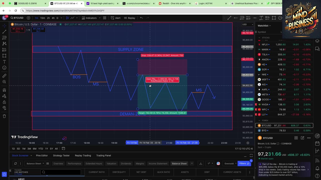Export screener data with download icon

201,163
